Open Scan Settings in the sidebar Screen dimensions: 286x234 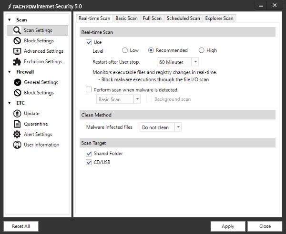coord(37,30)
